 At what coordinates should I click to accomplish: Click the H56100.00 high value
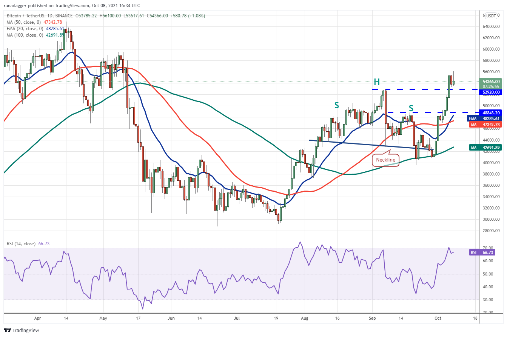point(111,16)
